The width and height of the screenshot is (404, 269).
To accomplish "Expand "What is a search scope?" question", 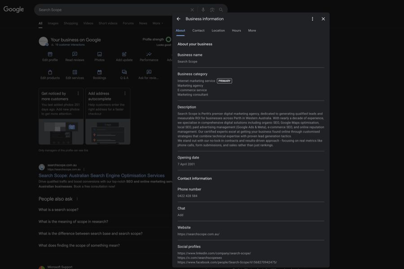I will coord(58,210).
